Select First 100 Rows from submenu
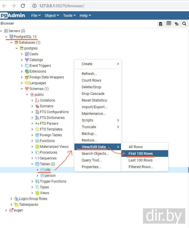The height and width of the screenshot is (228, 189). point(141,153)
